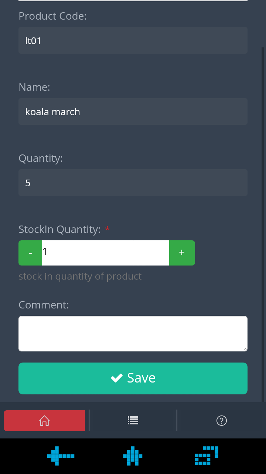Click the Comment label text
The image size is (266, 474).
[x=44, y=305]
